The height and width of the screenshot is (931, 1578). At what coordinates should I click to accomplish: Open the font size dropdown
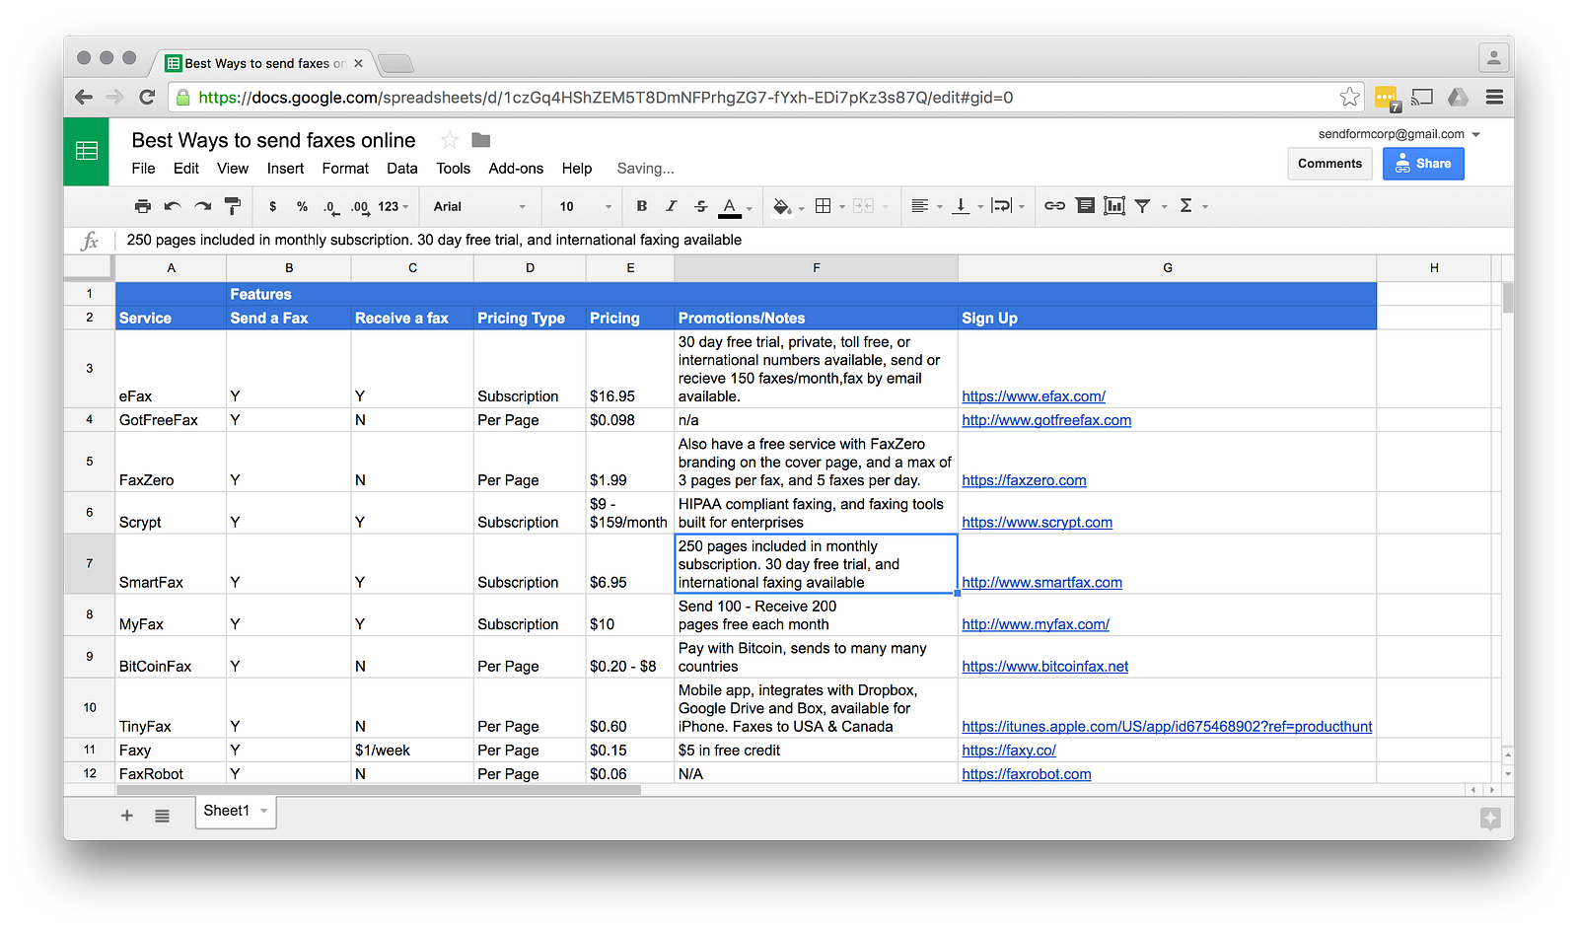[x=586, y=206]
